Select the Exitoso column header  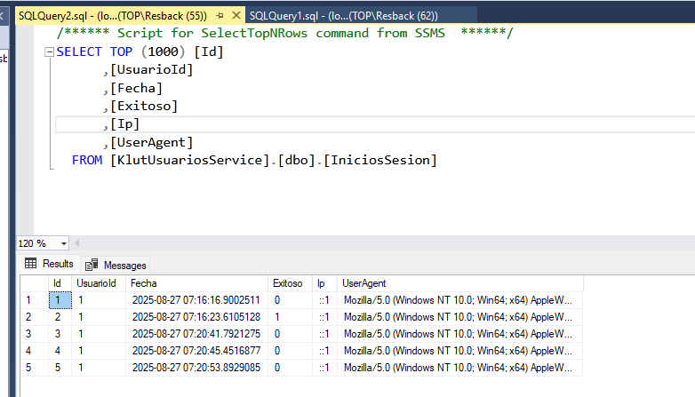click(x=291, y=283)
